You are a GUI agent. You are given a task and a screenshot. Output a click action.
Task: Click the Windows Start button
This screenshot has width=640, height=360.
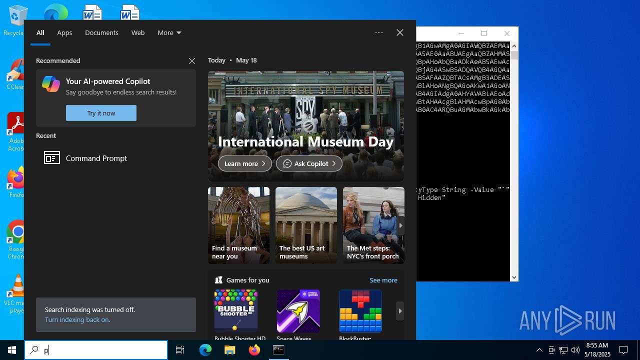click(x=12, y=350)
